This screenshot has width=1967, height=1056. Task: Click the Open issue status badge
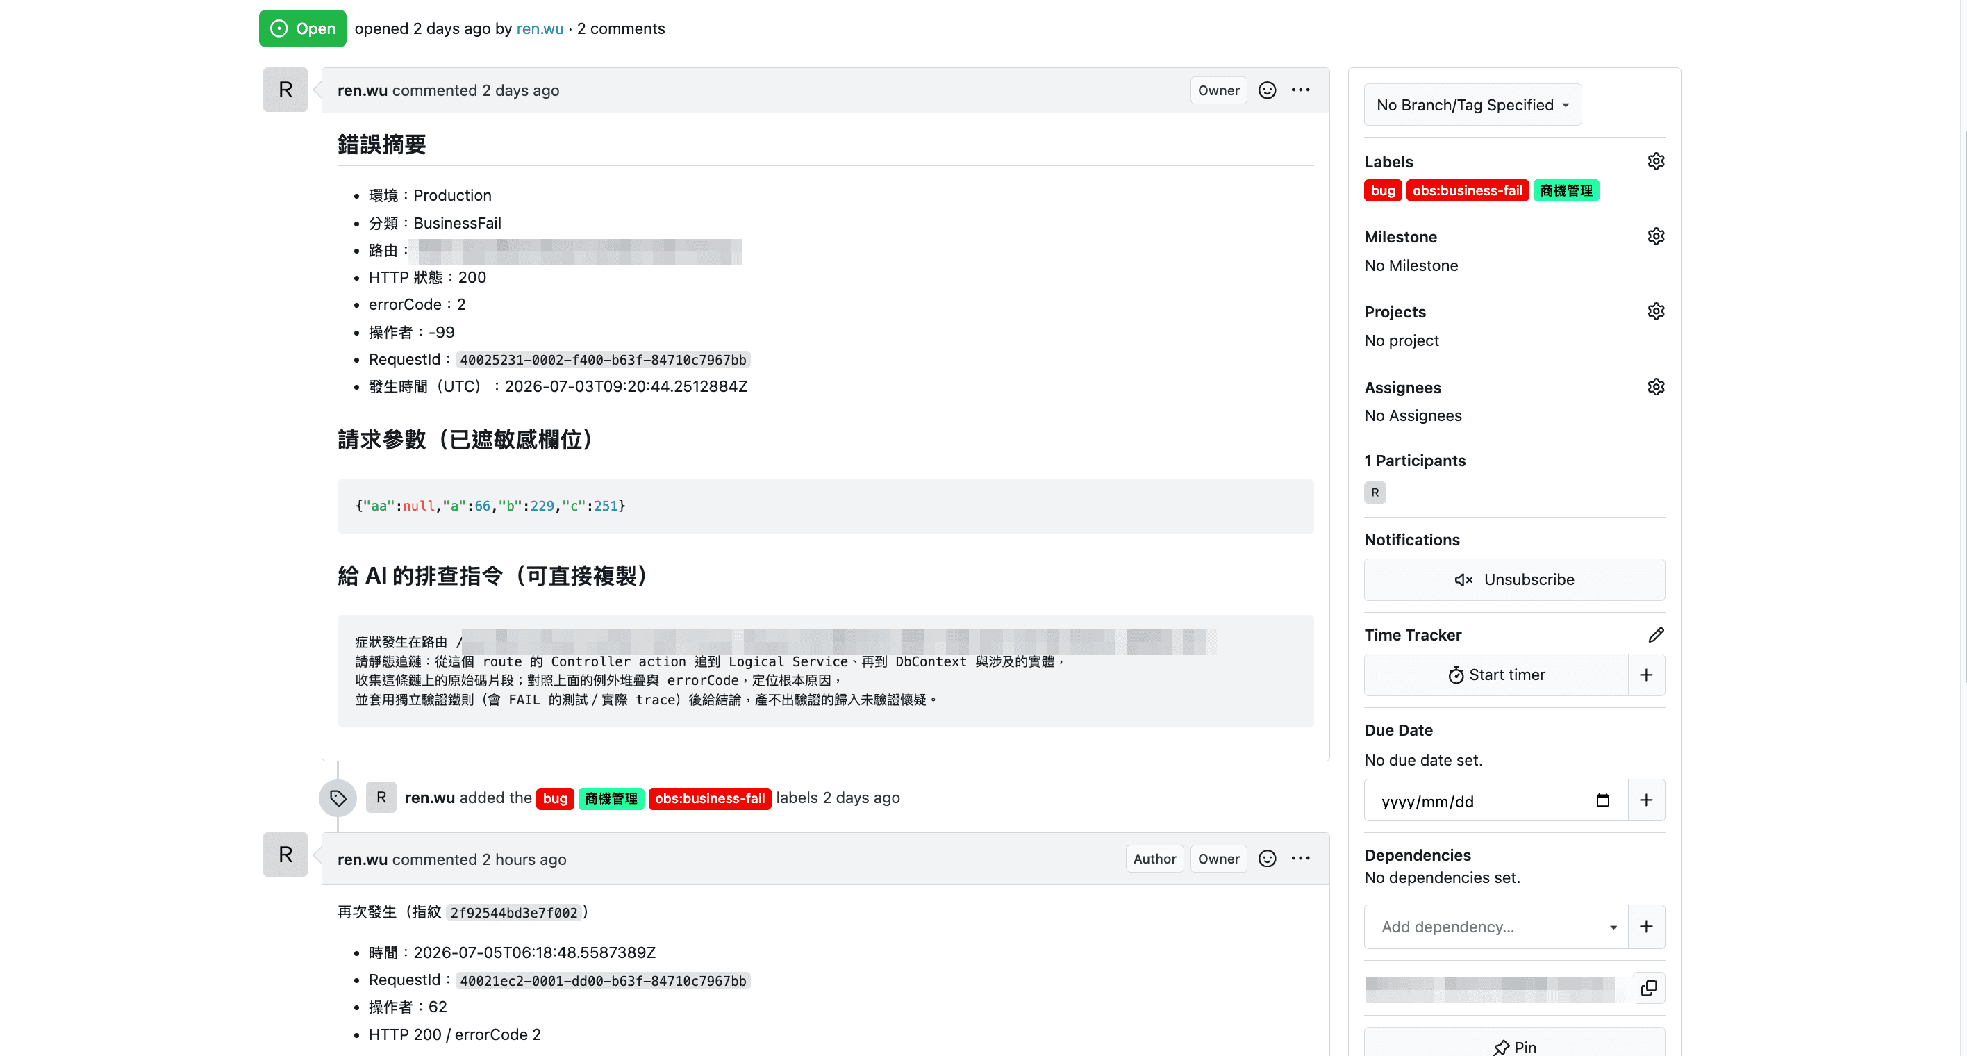302,29
